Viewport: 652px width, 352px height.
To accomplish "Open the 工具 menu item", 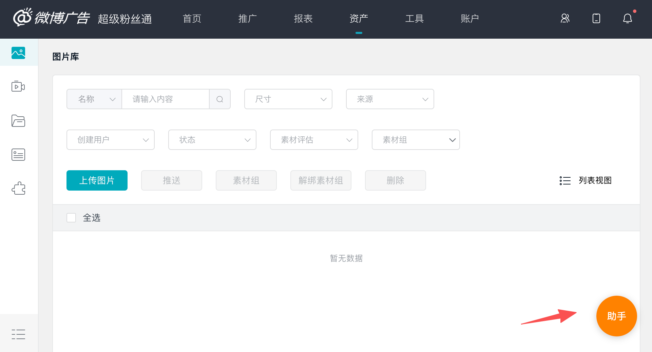I will click(x=414, y=19).
